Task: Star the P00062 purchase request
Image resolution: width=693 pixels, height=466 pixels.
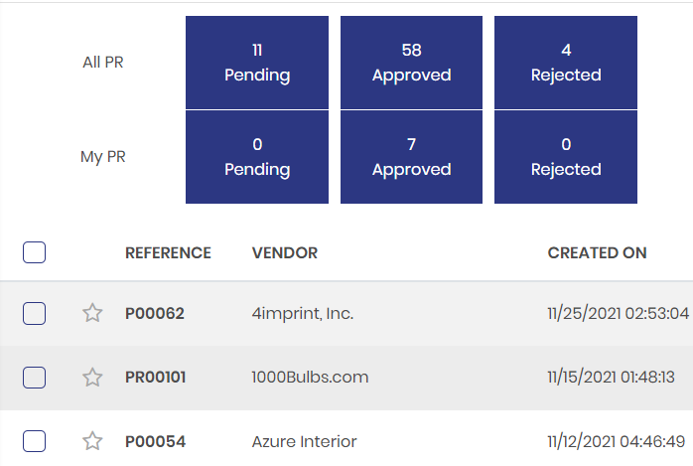Action: coord(92,314)
